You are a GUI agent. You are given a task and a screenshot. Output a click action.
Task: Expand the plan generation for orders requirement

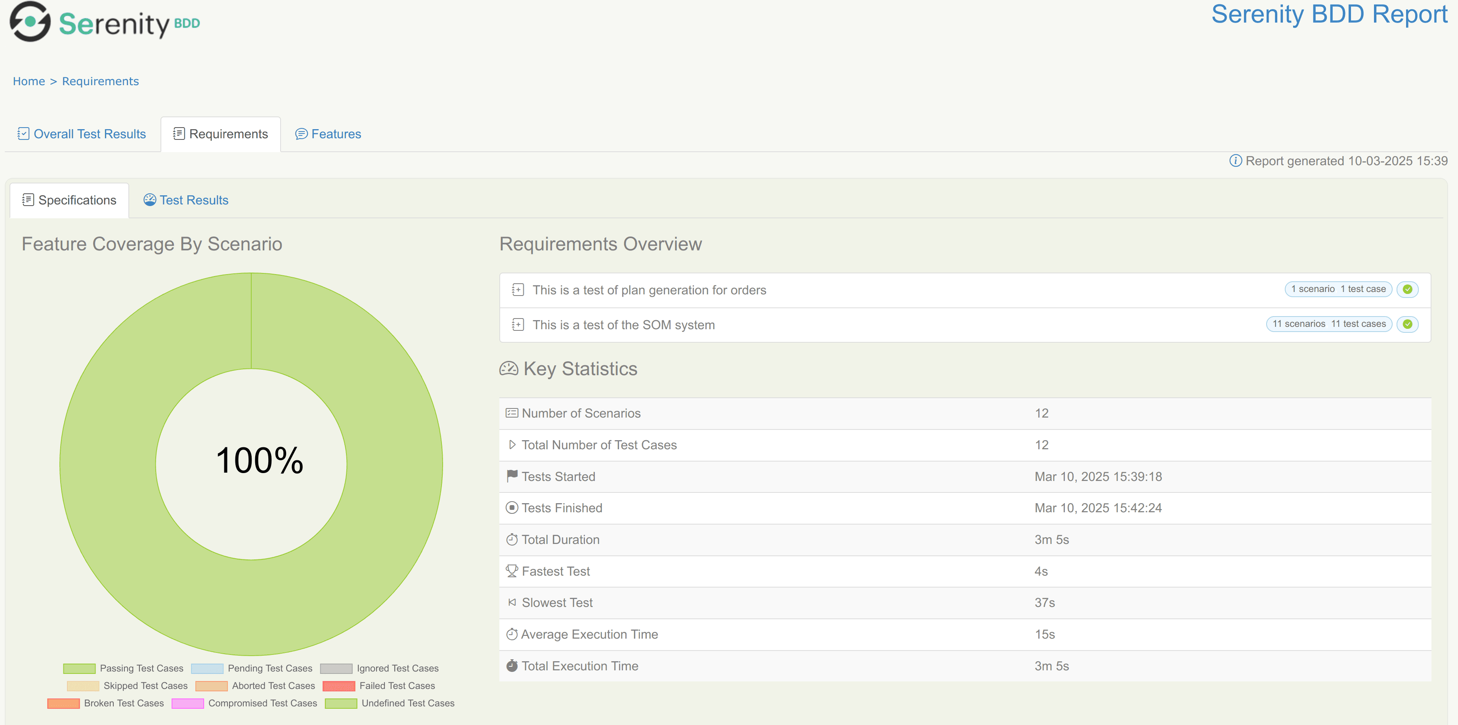[x=517, y=290]
